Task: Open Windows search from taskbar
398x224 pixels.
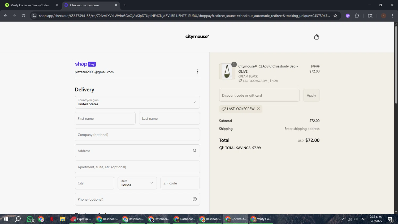Action: (x=18, y=219)
